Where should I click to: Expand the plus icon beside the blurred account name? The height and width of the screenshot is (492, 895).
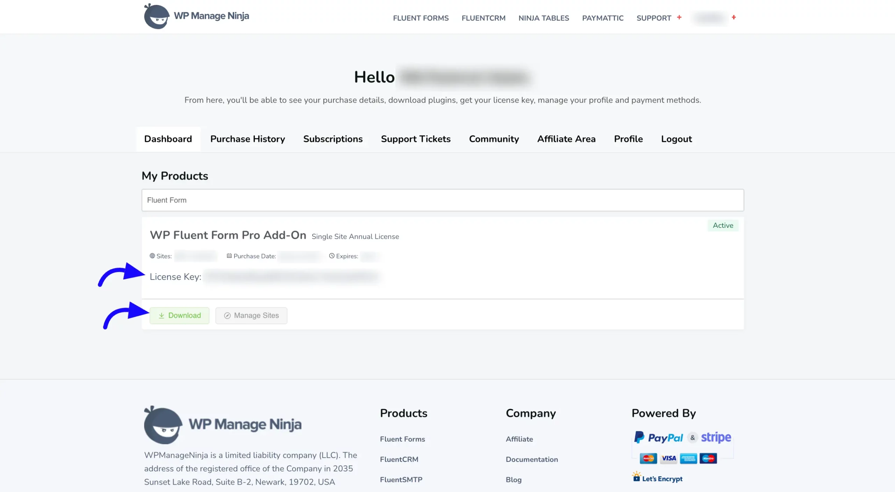pos(734,17)
